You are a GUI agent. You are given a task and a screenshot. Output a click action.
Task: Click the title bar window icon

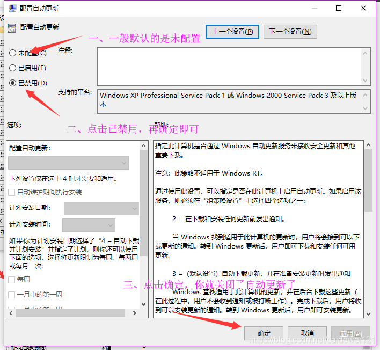tap(12, 9)
